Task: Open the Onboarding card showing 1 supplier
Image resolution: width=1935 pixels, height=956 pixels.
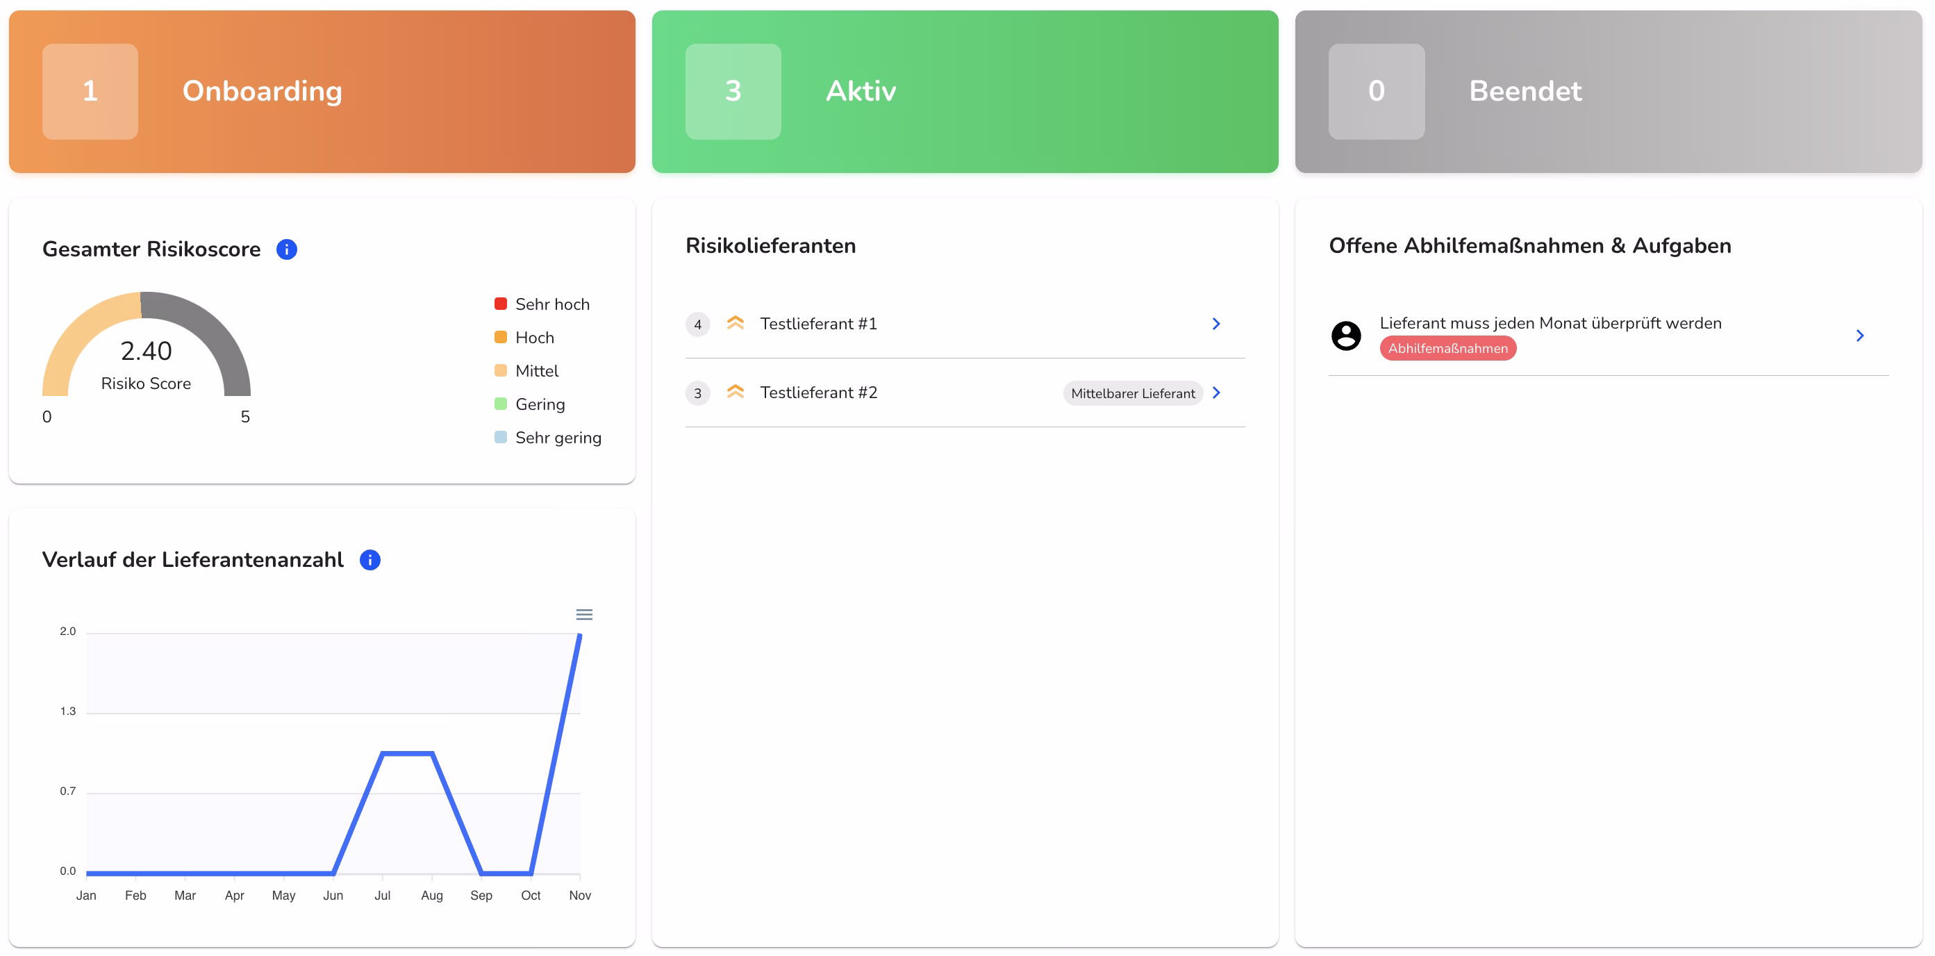Action: pyautogui.click(x=322, y=91)
